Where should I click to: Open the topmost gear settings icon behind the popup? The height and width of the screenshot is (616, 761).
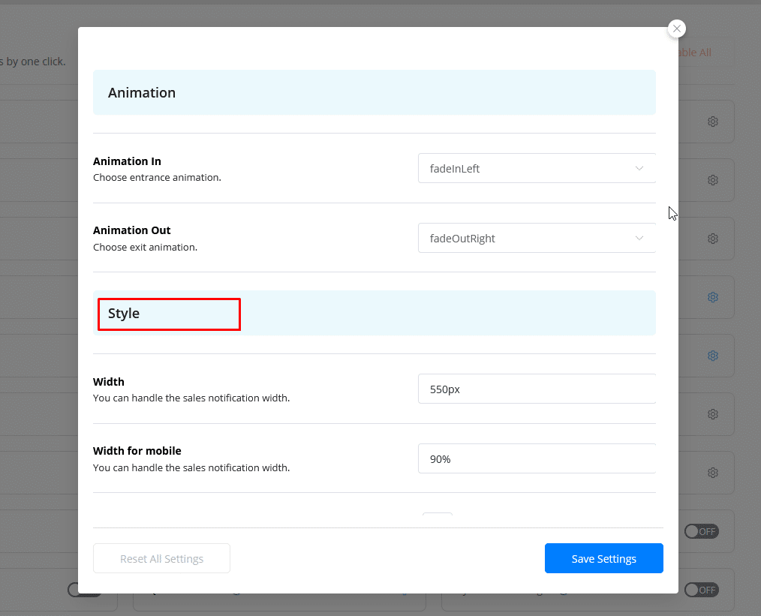713,122
